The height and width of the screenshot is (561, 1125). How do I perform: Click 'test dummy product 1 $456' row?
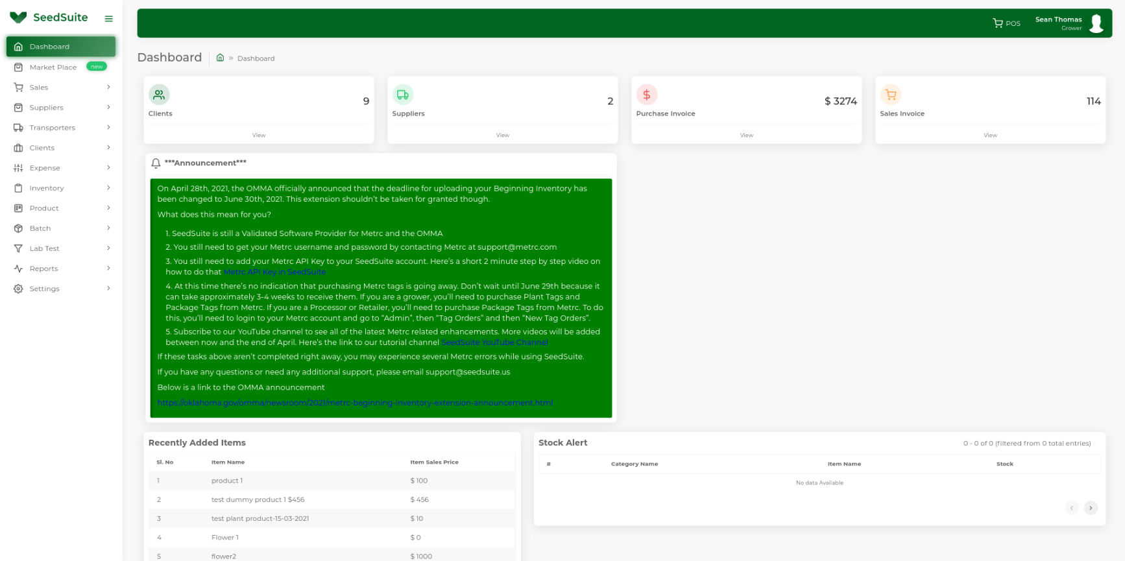pos(332,499)
